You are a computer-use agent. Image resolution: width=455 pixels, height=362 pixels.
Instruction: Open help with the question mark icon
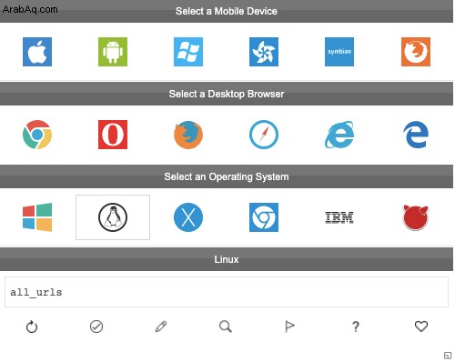[x=356, y=327]
